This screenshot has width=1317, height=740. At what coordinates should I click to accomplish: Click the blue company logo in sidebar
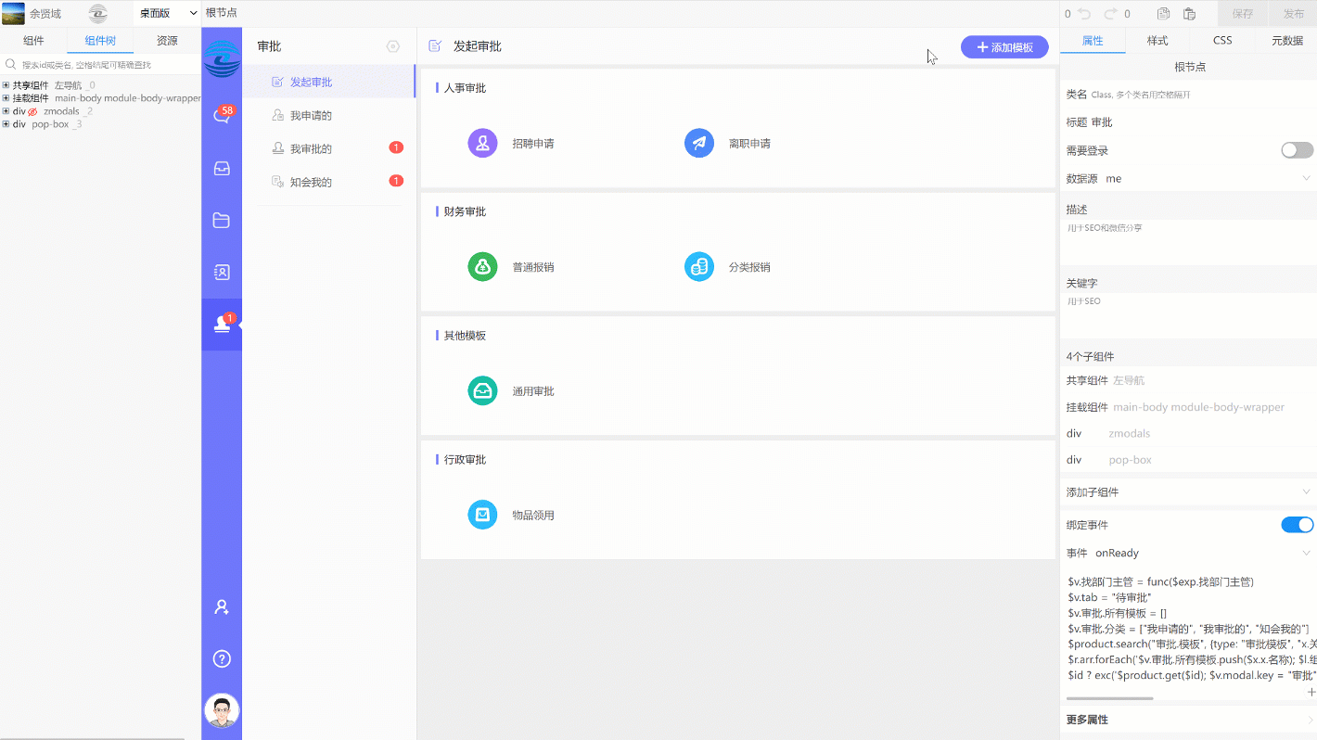222,58
